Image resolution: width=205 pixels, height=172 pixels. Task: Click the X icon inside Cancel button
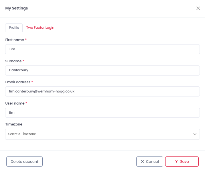142,162
